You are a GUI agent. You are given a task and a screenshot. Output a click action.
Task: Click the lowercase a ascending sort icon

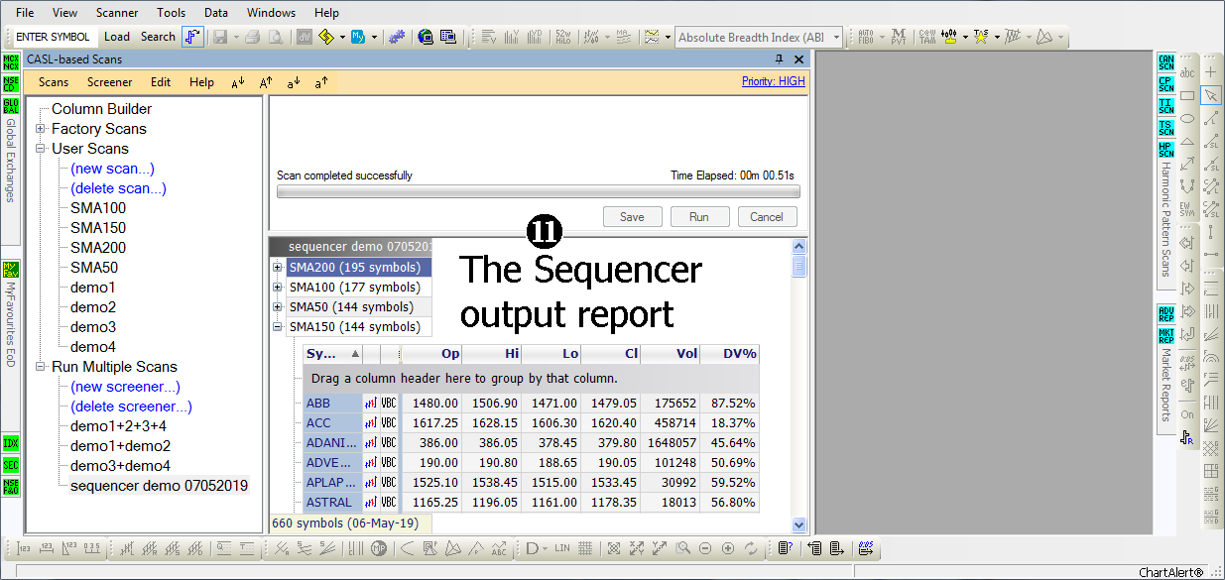(321, 83)
